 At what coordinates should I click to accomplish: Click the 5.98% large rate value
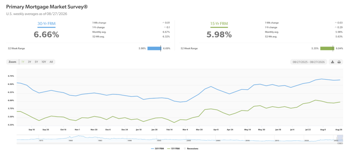pyautogui.click(x=219, y=34)
